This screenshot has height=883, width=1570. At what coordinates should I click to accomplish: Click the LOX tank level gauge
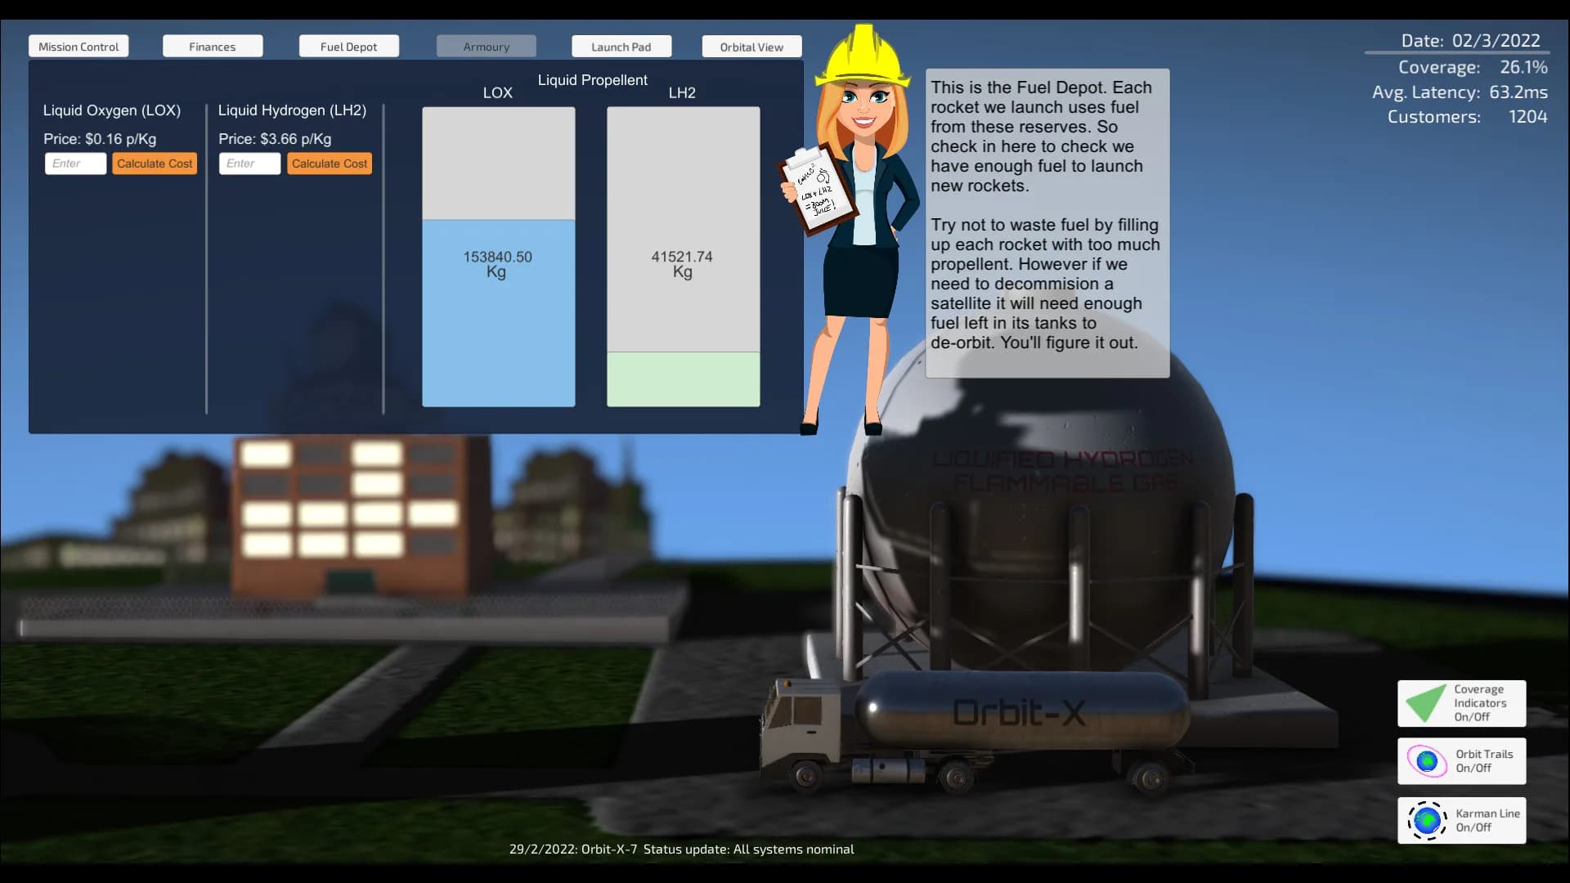coord(499,257)
